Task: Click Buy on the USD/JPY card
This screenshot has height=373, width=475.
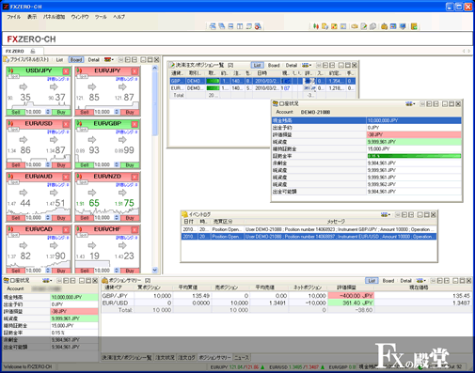Action: pyautogui.click(x=61, y=112)
